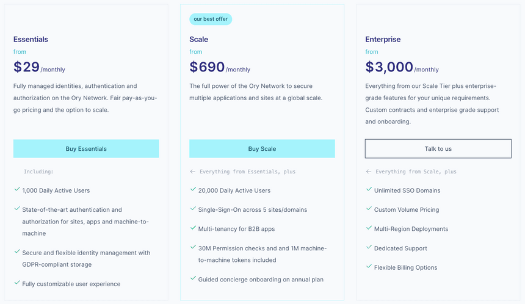Click the checkmark next to Dedicated Support
Viewport: 525px width, 304px height.
click(369, 248)
